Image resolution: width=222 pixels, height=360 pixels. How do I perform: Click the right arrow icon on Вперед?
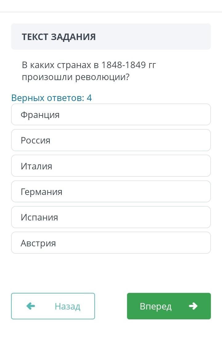pyautogui.click(x=193, y=306)
